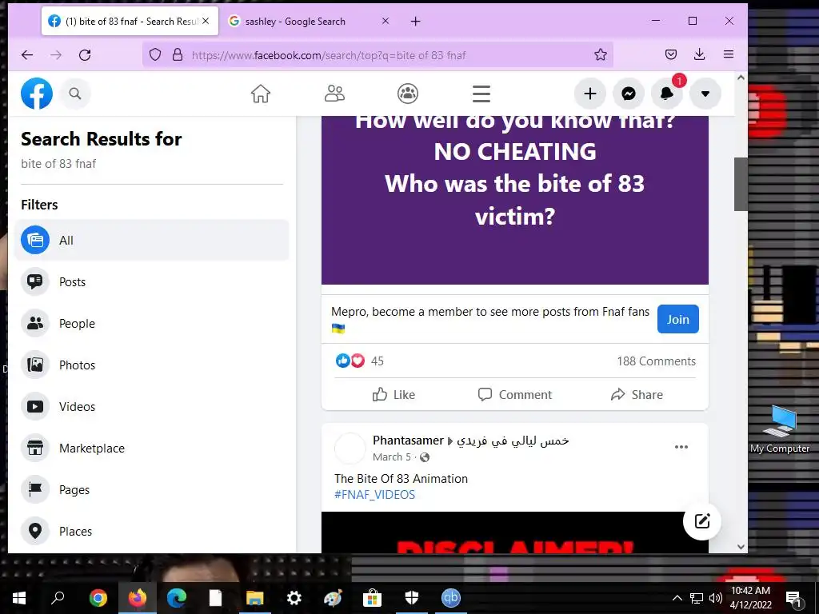
Task: Click the page vertical scrollbar thumb
Action: point(741,184)
